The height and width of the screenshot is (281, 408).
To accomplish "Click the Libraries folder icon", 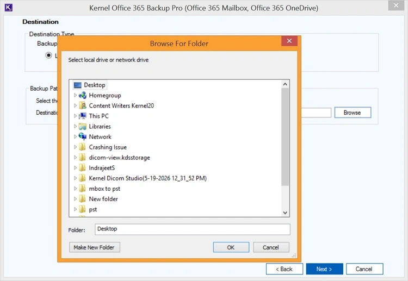I will (x=83, y=126).
